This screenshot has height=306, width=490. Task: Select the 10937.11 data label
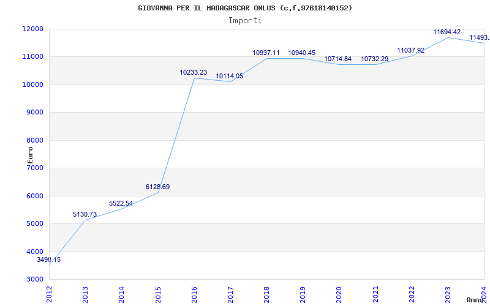[266, 53]
